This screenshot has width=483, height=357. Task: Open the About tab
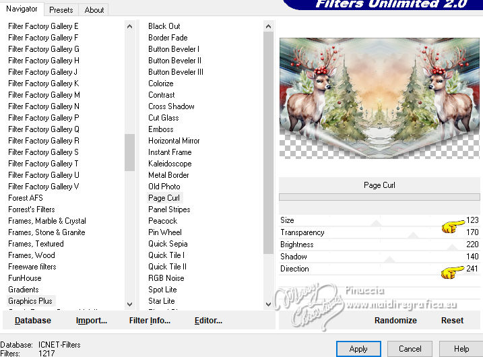(x=94, y=10)
